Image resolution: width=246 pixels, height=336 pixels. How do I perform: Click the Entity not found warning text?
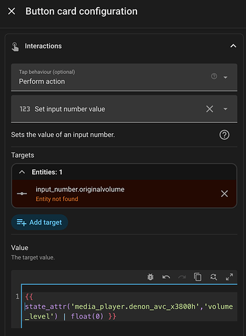pyautogui.click(x=57, y=199)
